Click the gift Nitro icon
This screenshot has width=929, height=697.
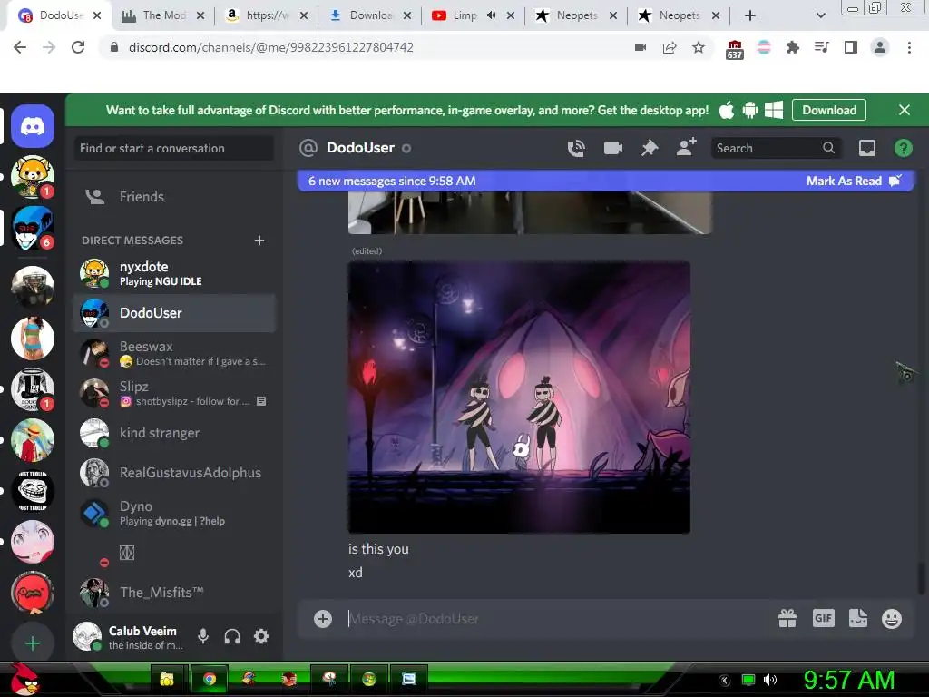787,619
